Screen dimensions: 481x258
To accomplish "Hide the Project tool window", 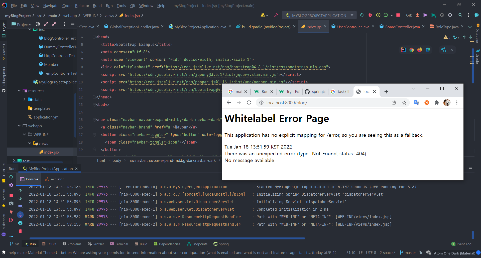I will (73, 24).
